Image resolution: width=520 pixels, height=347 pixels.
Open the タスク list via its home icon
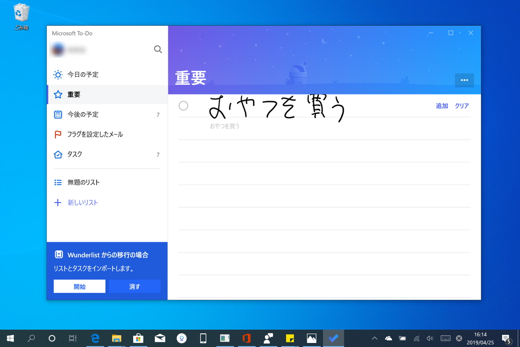point(57,154)
